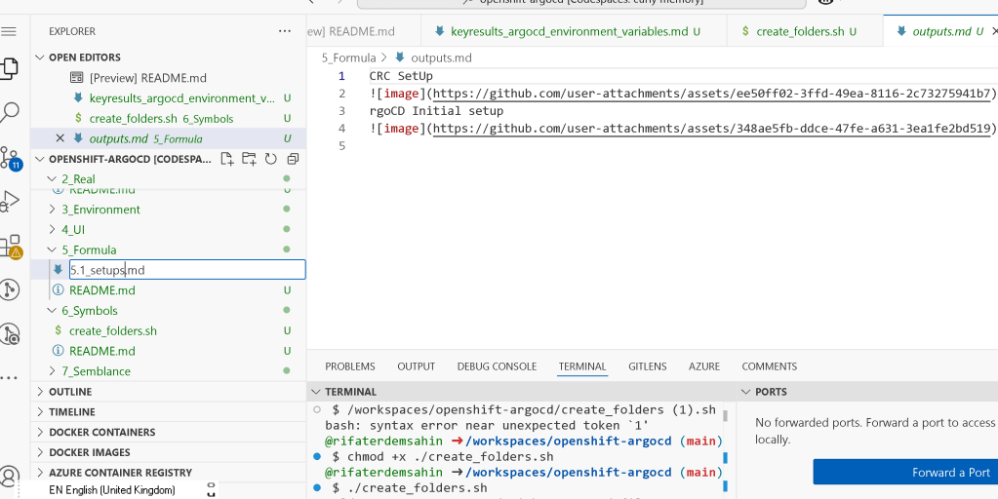Click the terminal pane scrollbar

(x=725, y=416)
